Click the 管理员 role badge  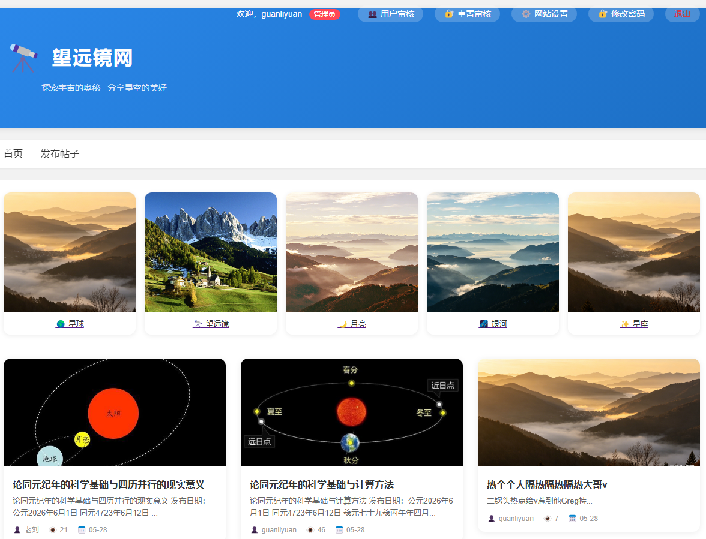tap(325, 14)
